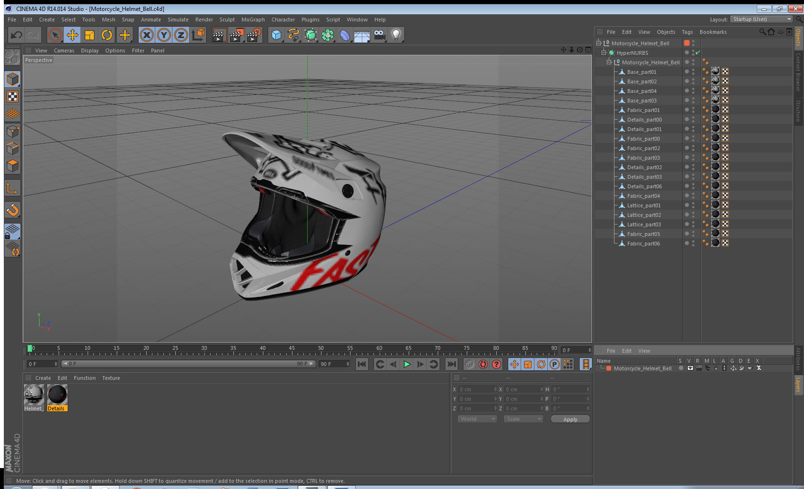Viewport: 804px width, 489px height.
Task: Select the Live Selection tool
Action: [x=55, y=35]
